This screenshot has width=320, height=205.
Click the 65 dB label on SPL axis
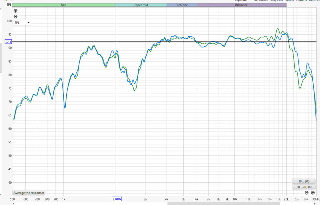[10, 115]
